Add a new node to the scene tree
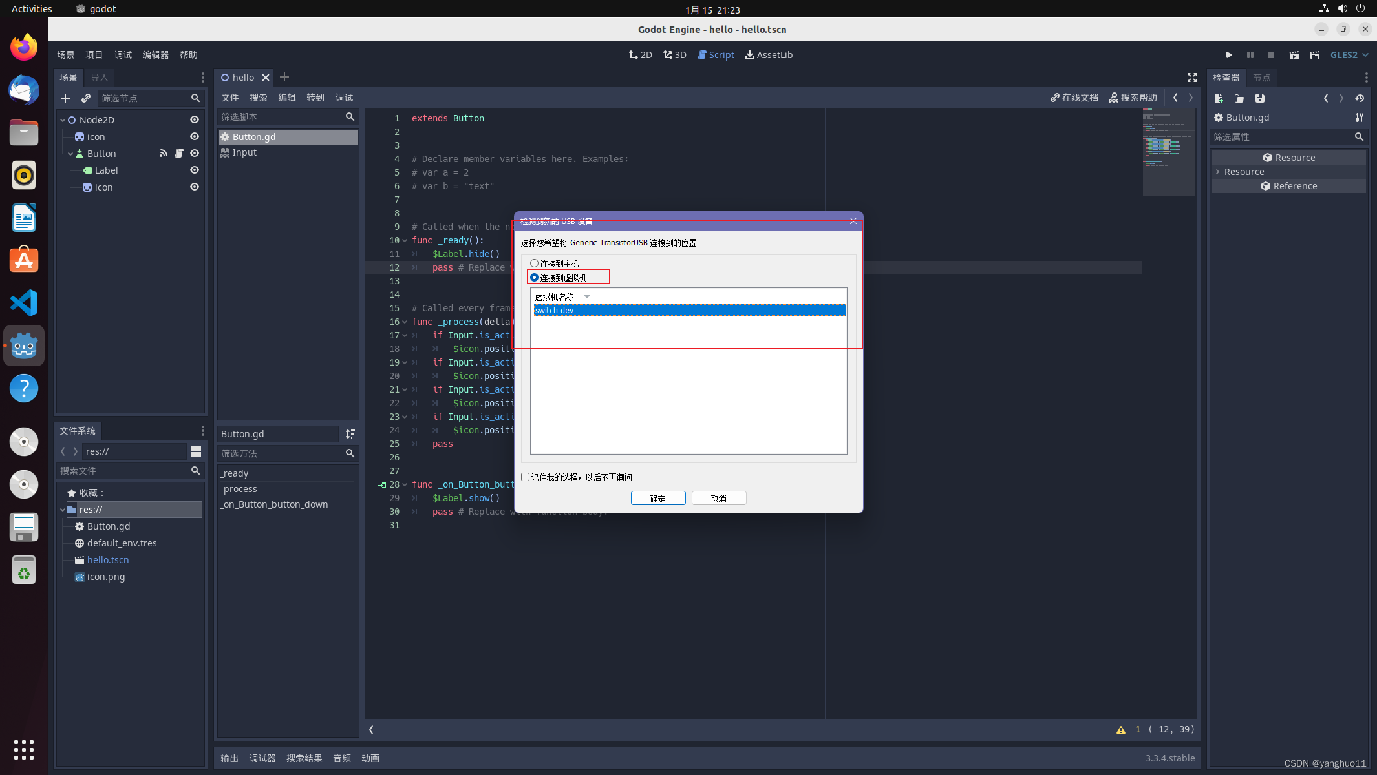 pos(65,98)
